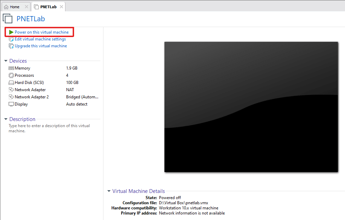
Task: Open Edit virtual machine settings
Action: [x=40, y=39]
